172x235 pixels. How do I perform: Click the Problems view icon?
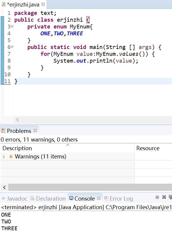(x=3, y=131)
